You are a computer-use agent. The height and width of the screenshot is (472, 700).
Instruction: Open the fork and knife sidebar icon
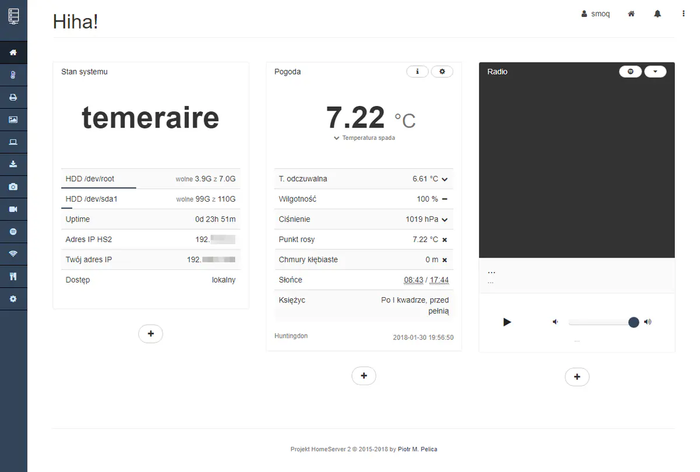pyautogui.click(x=13, y=276)
